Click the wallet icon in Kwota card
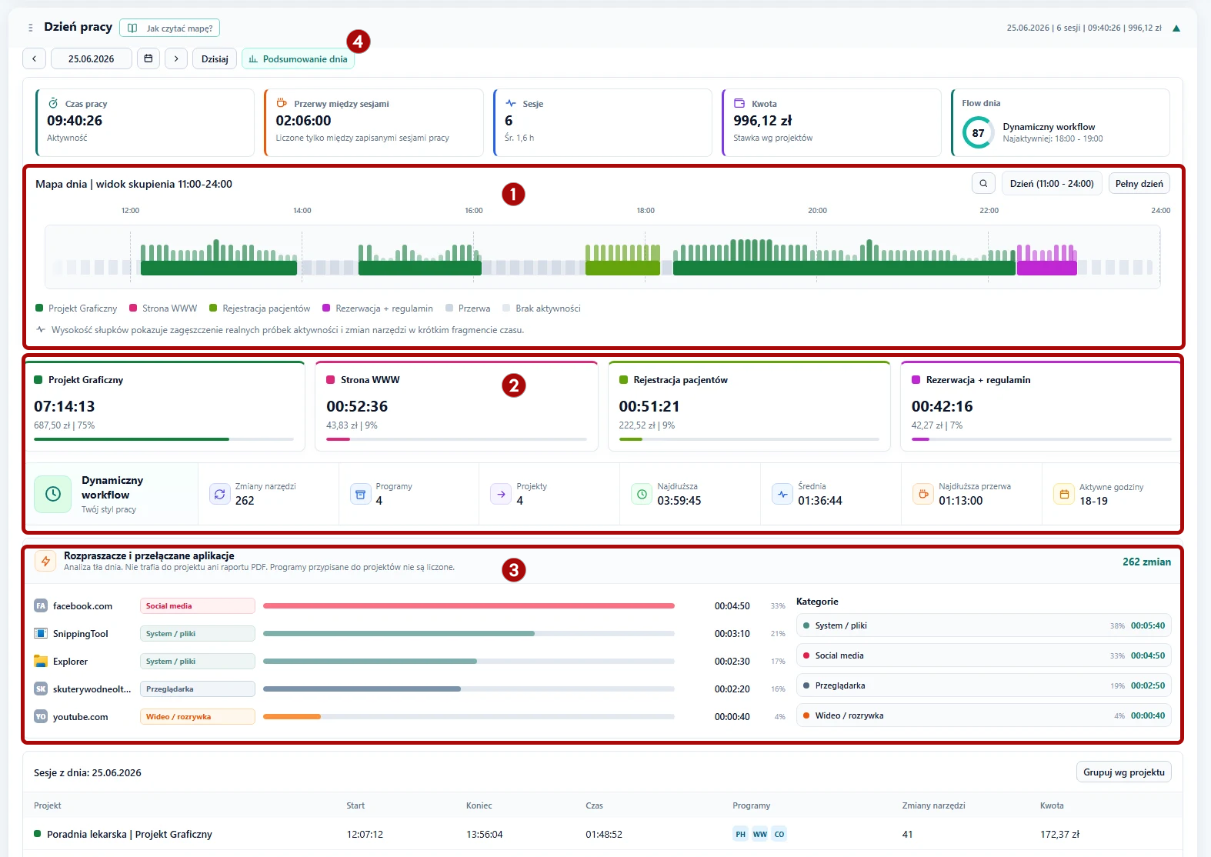The height and width of the screenshot is (857, 1211). (x=739, y=103)
